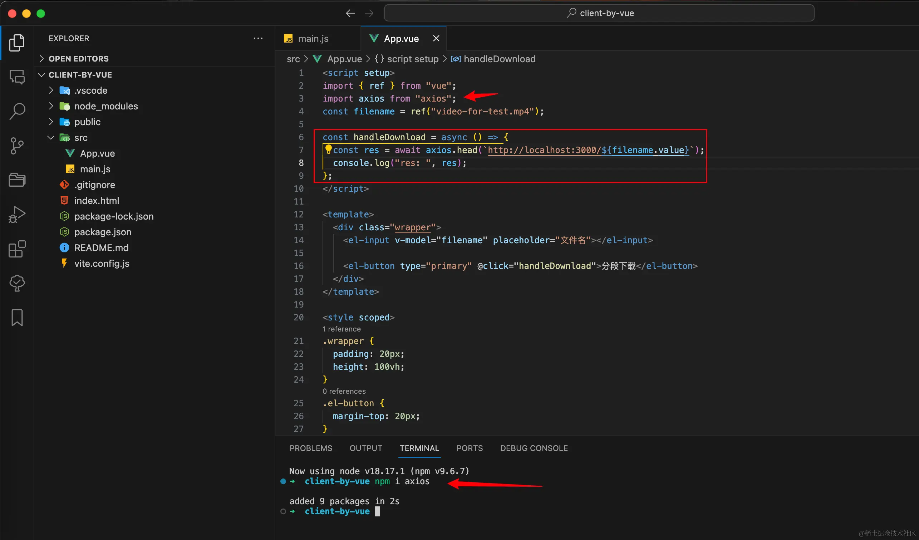The image size is (919, 540).
Task: Click the search icon in command center
Action: click(x=571, y=13)
